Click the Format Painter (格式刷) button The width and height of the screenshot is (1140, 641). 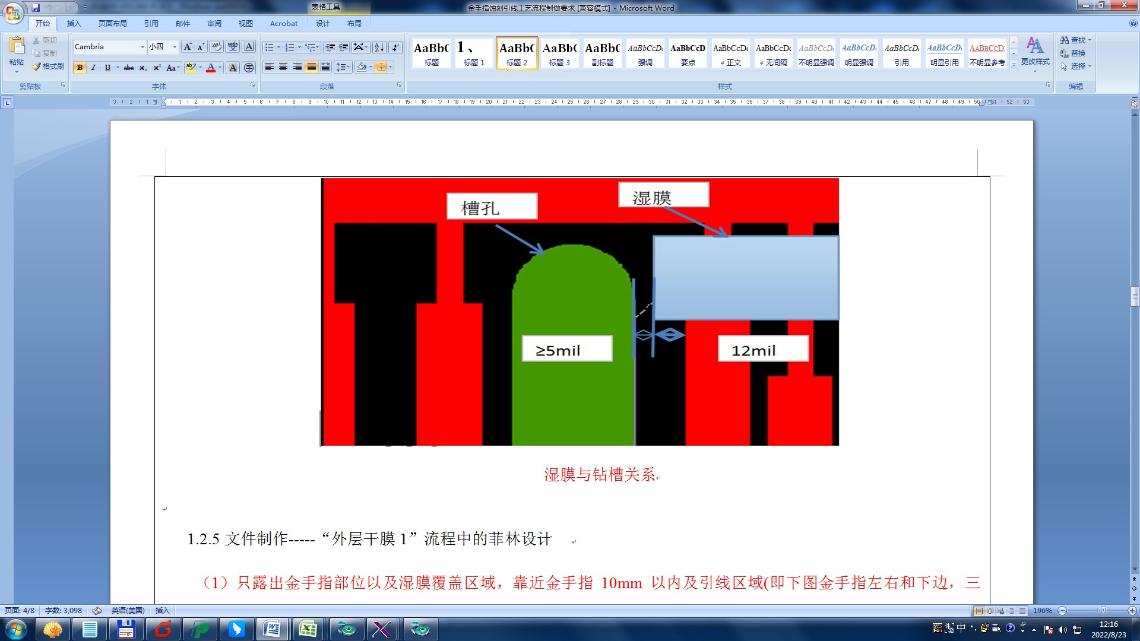(49, 66)
